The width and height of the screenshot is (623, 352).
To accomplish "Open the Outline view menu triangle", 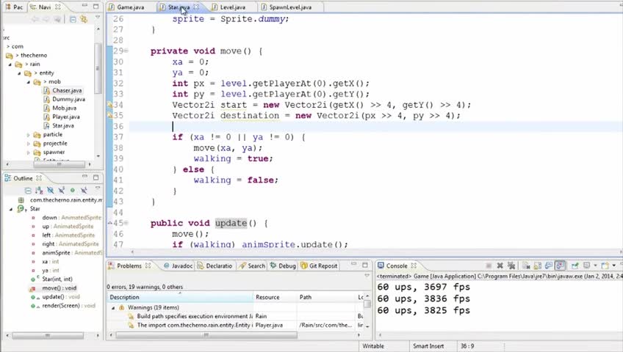I will point(97,189).
